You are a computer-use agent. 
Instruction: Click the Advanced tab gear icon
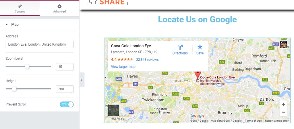pos(59,6)
